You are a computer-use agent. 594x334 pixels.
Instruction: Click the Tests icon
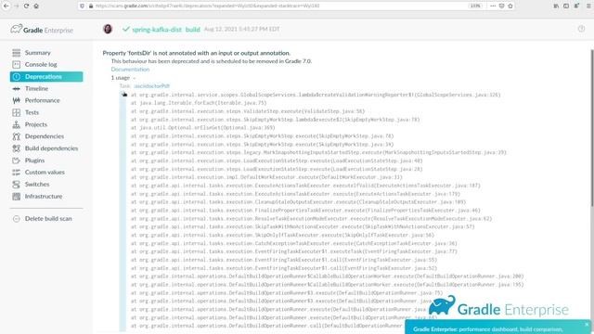pos(17,112)
